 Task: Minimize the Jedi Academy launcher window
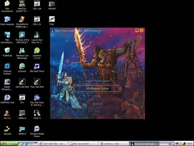tap(137, 30)
